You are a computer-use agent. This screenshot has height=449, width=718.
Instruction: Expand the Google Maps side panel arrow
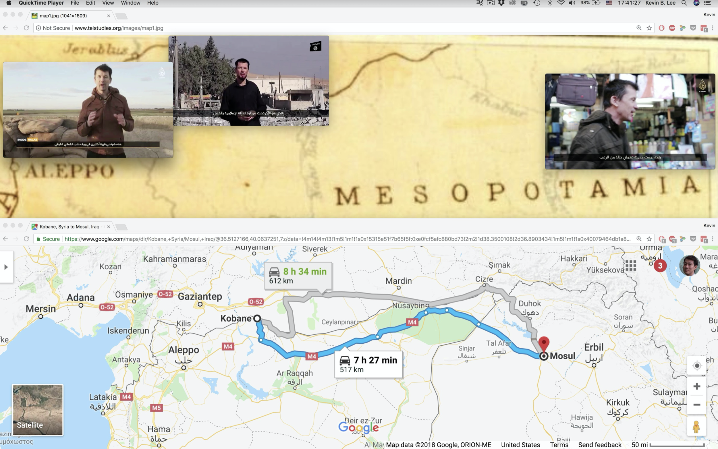[6, 267]
